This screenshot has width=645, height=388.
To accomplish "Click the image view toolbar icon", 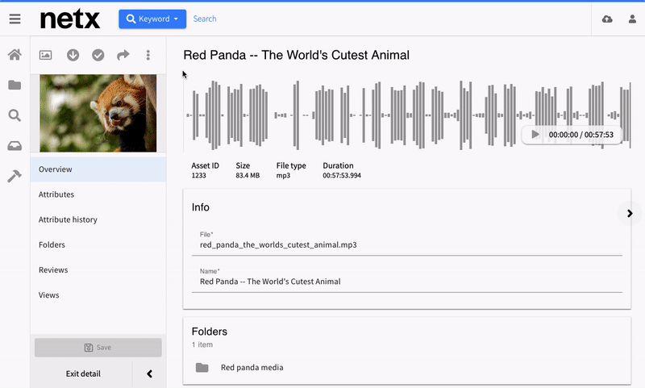I will click(x=46, y=55).
